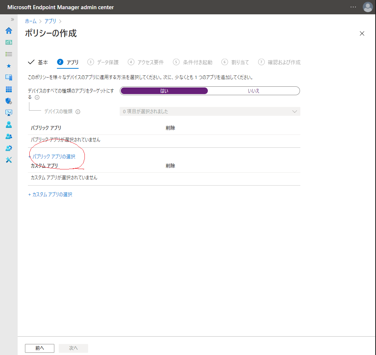
Task: Open the Endpoint security shield icon
Action: pos(9,101)
